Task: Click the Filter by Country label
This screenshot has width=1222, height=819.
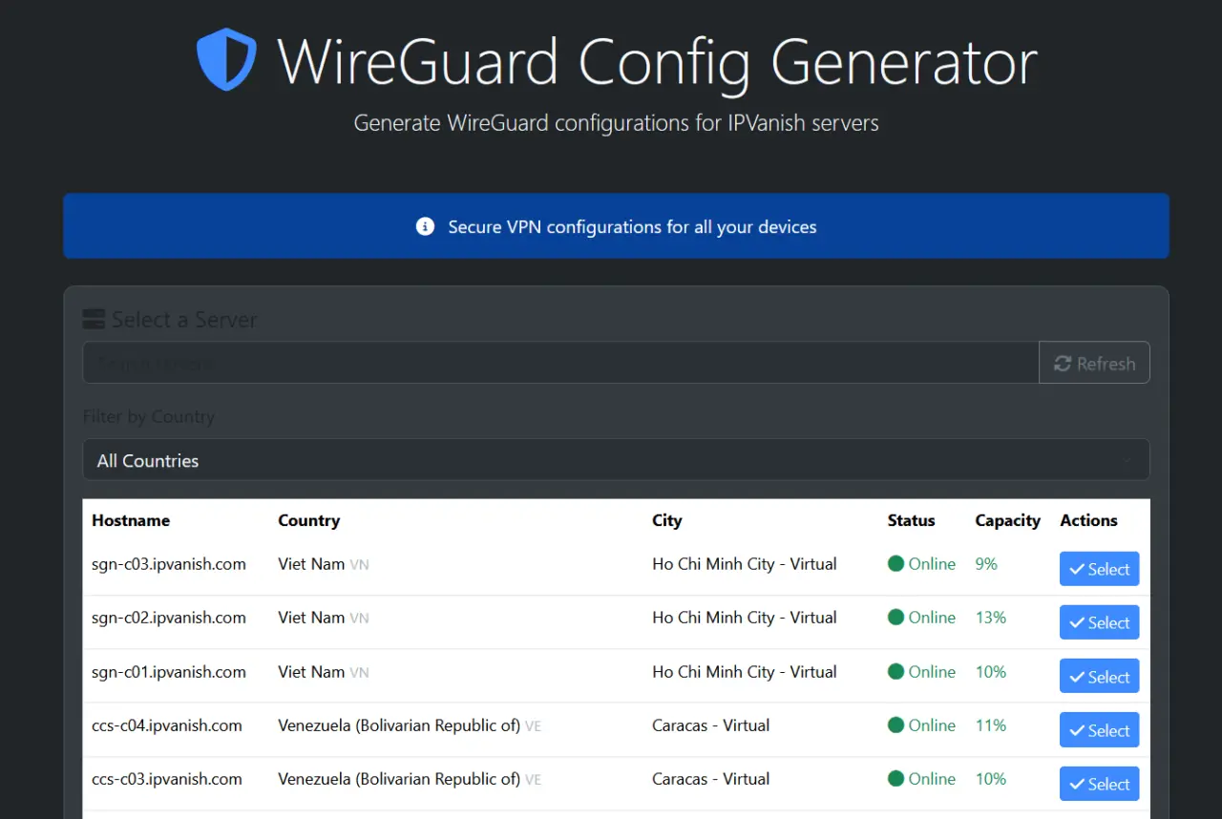Action: click(x=149, y=416)
